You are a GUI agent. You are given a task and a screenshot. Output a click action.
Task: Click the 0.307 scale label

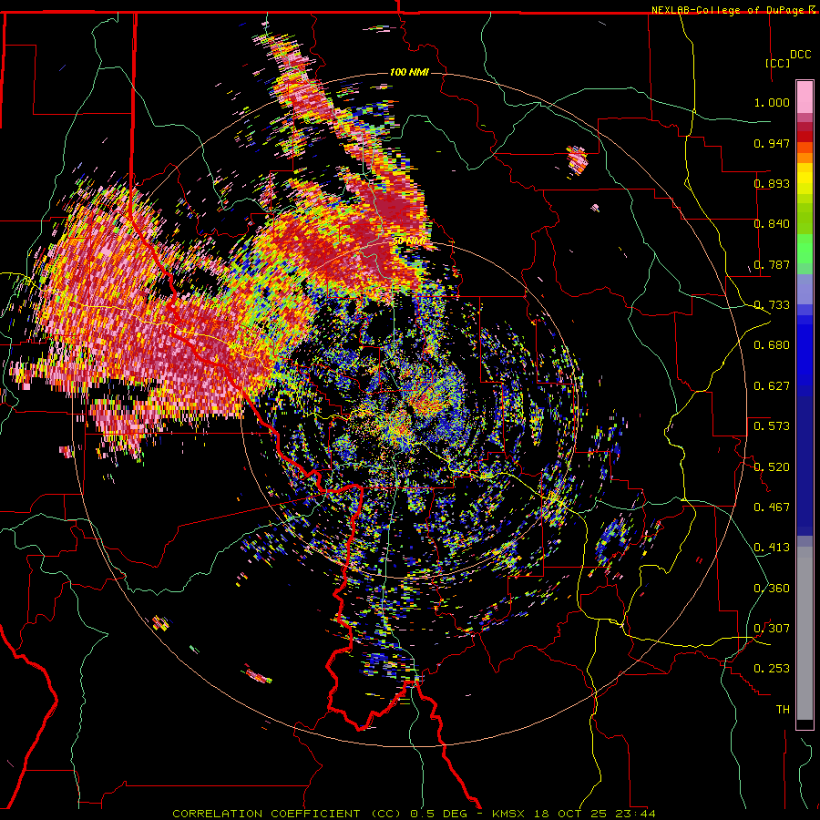(772, 629)
